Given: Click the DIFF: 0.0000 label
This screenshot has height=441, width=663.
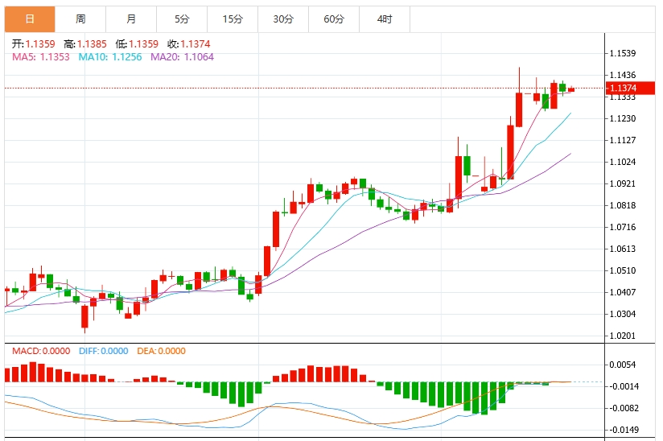Looking at the screenshot, I should pos(104,351).
